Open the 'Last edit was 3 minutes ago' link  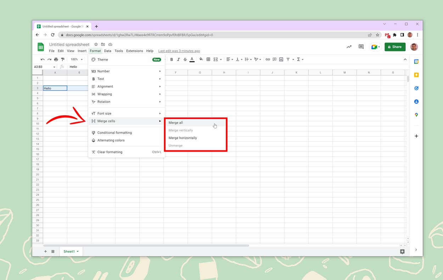179,51
